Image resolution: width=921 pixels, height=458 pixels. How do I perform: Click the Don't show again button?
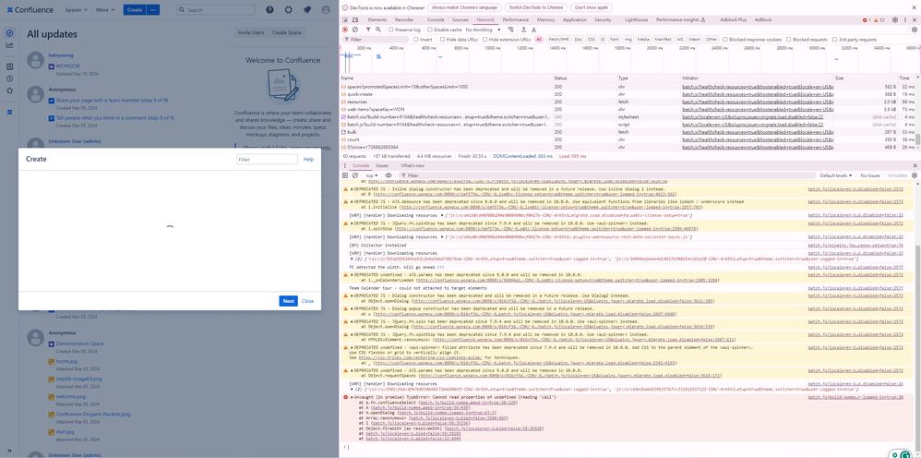[x=591, y=7]
